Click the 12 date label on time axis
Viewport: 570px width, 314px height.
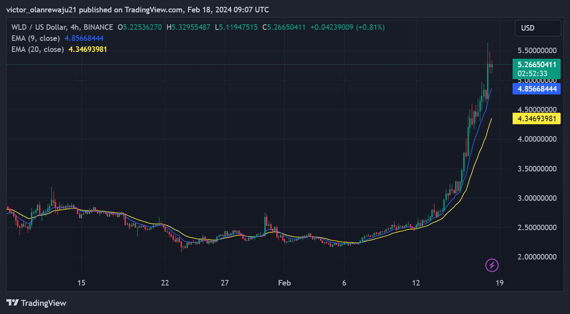416,283
